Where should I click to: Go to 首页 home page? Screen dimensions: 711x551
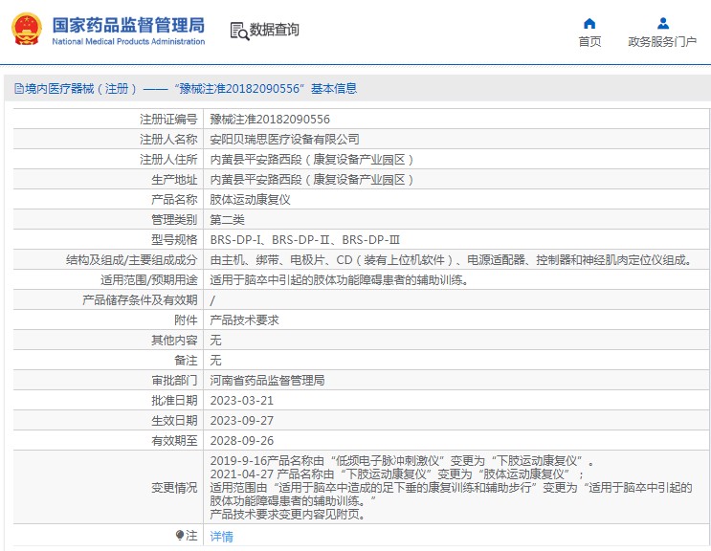[x=589, y=42]
